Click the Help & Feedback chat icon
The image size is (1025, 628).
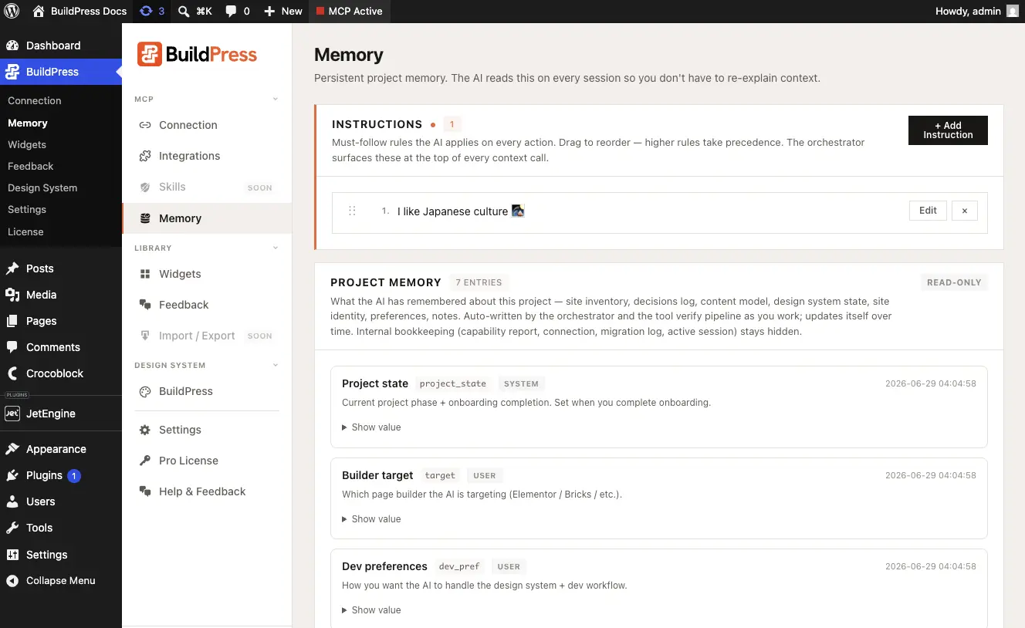[x=144, y=491]
